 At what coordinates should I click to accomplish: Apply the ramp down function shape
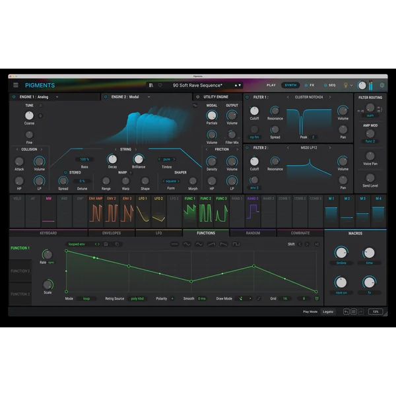pos(224,244)
